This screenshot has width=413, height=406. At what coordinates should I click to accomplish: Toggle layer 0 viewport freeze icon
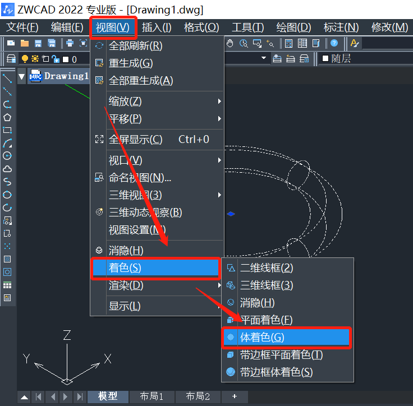point(45,58)
